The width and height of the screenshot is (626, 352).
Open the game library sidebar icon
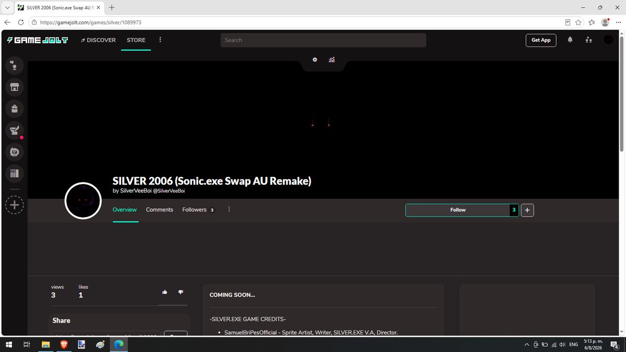[x=14, y=173]
